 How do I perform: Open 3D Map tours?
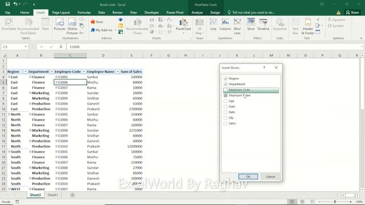point(200,27)
